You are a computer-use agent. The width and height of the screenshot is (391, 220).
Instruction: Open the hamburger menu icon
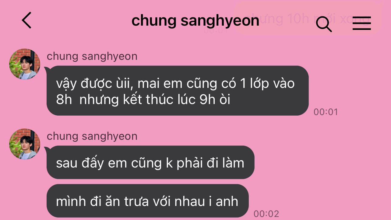coord(362,23)
